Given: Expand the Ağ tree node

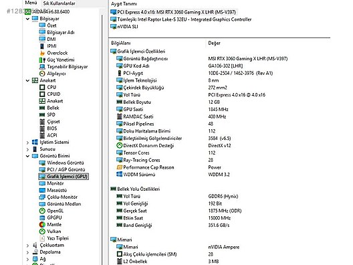Looking at the screenshot, I should pyautogui.click(x=27, y=259).
